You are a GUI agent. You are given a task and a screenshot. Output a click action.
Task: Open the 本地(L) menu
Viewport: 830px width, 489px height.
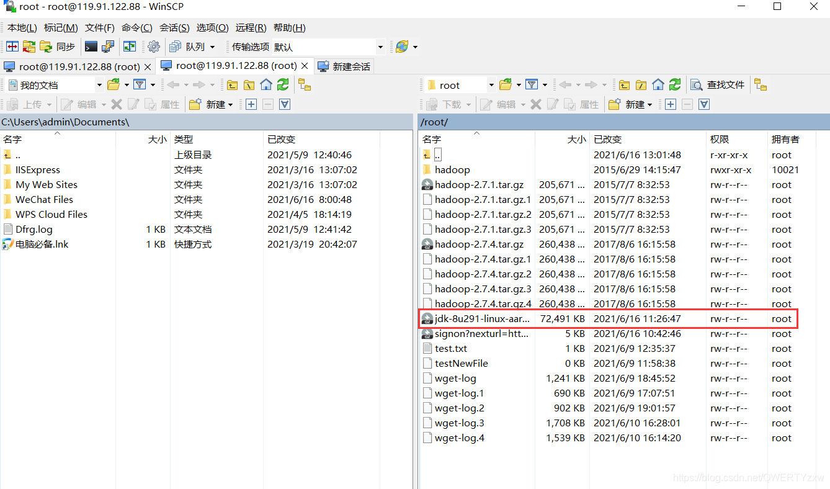22,28
